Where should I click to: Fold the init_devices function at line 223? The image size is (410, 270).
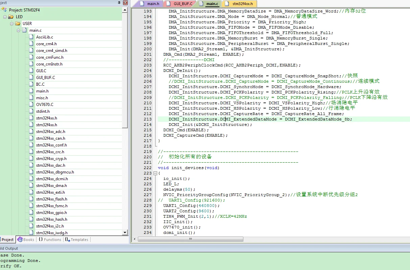click(x=155, y=173)
